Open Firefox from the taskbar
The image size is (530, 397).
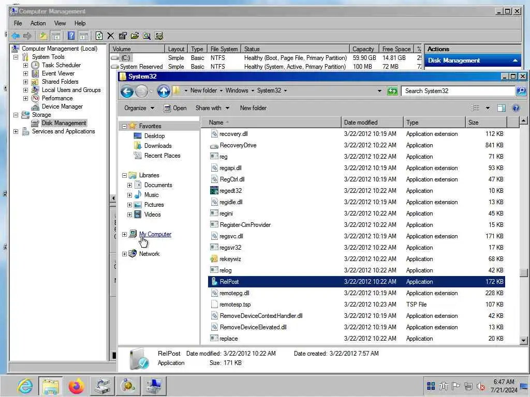pyautogui.click(x=77, y=386)
